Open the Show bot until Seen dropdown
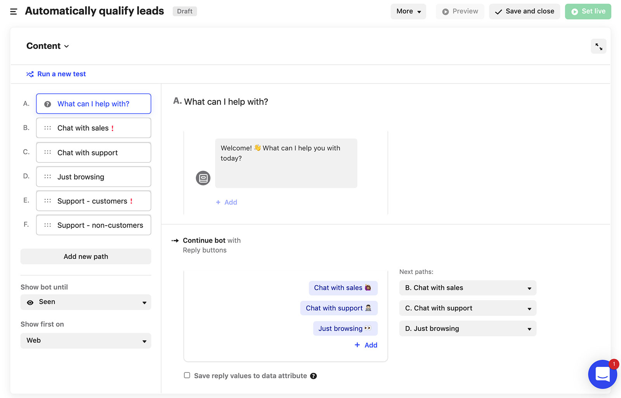Screen dimensions: 621x398 86,302
